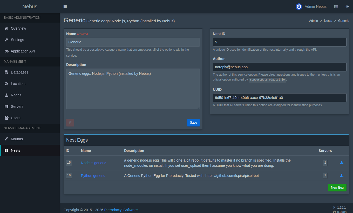Image resolution: width=353 pixels, height=213 pixels.
Task: Click the Nest Eggs panel heading
Action: pyautogui.click(x=77, y=140)
